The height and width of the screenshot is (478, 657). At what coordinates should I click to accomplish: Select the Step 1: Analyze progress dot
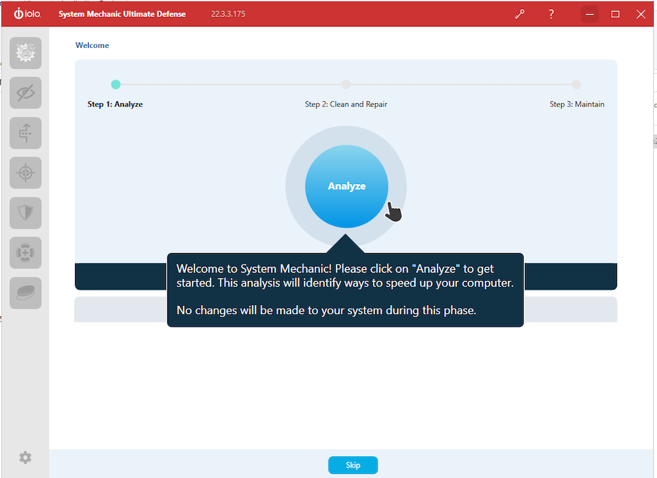116,84
